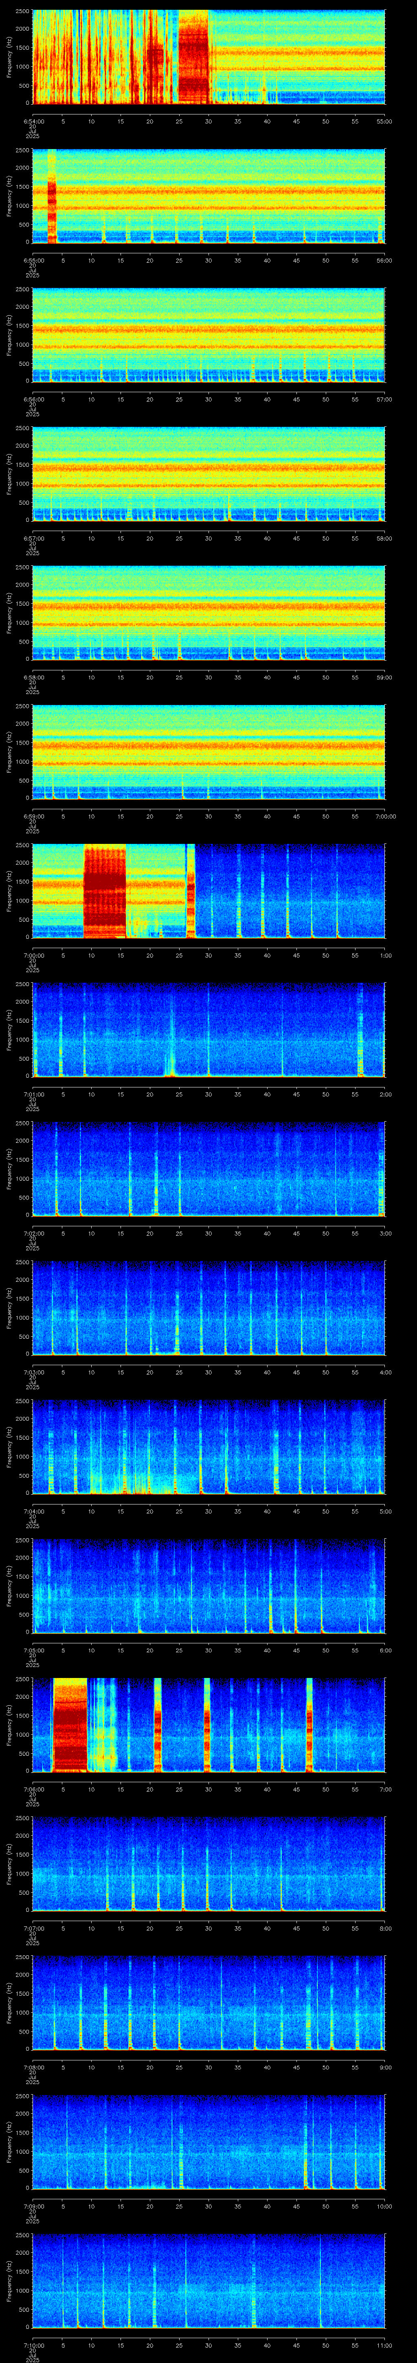The width and height of the screenshot is (417, 2363).
Task: Click the '59:00' end time label
Action: click(x=384, y=677)
